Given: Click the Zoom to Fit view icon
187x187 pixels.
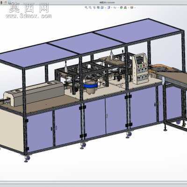Looking at the screenshot, I should [86, 7].
